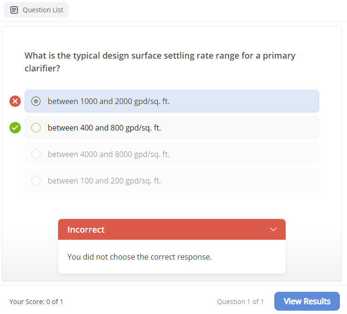Collapse the feedback panel using the chevron arrow
Image resolution: width=347 pixels, height=314 pixels.
click(x=273, y=229)
